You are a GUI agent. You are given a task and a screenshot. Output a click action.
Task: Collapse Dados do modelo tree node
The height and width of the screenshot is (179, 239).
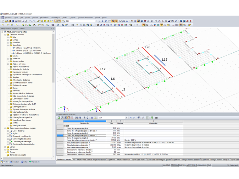tap(5, 35)
